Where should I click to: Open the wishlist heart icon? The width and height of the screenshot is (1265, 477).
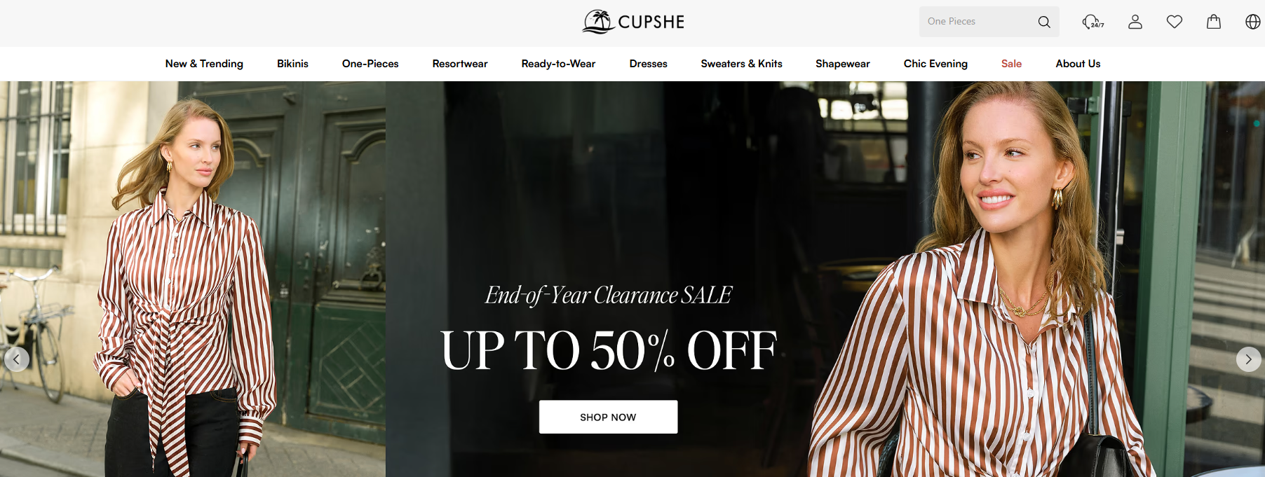tap(1175, 22)
